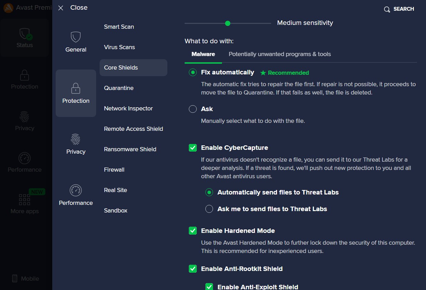Open the Quarantine settings section
The image size is (426, 290).
[119, 88]
